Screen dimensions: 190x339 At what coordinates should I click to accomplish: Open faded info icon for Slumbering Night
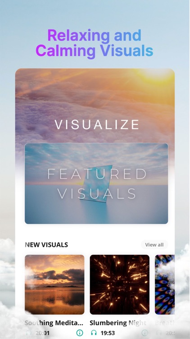(145, 333)
